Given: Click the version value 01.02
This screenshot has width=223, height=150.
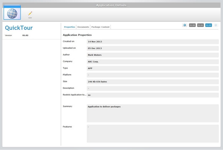Looking at the screenshot, I should coord(25,35).
